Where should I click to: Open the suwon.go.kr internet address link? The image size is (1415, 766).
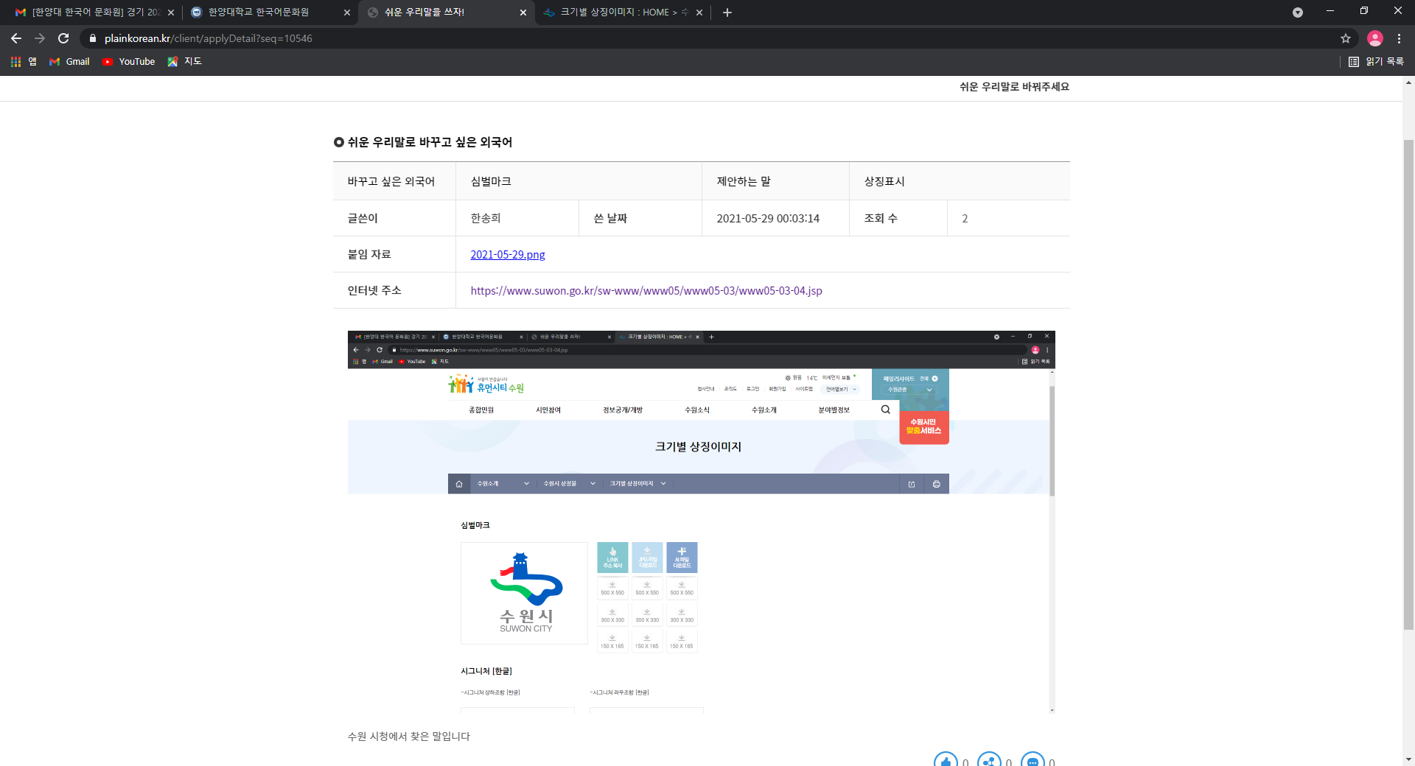pyautogui.click(x=646, y=291)
